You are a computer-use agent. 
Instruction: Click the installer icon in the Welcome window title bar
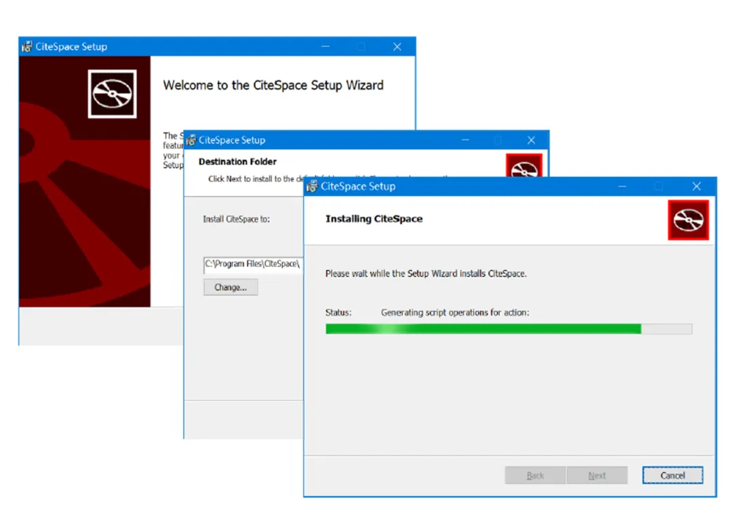click(27, 47)
